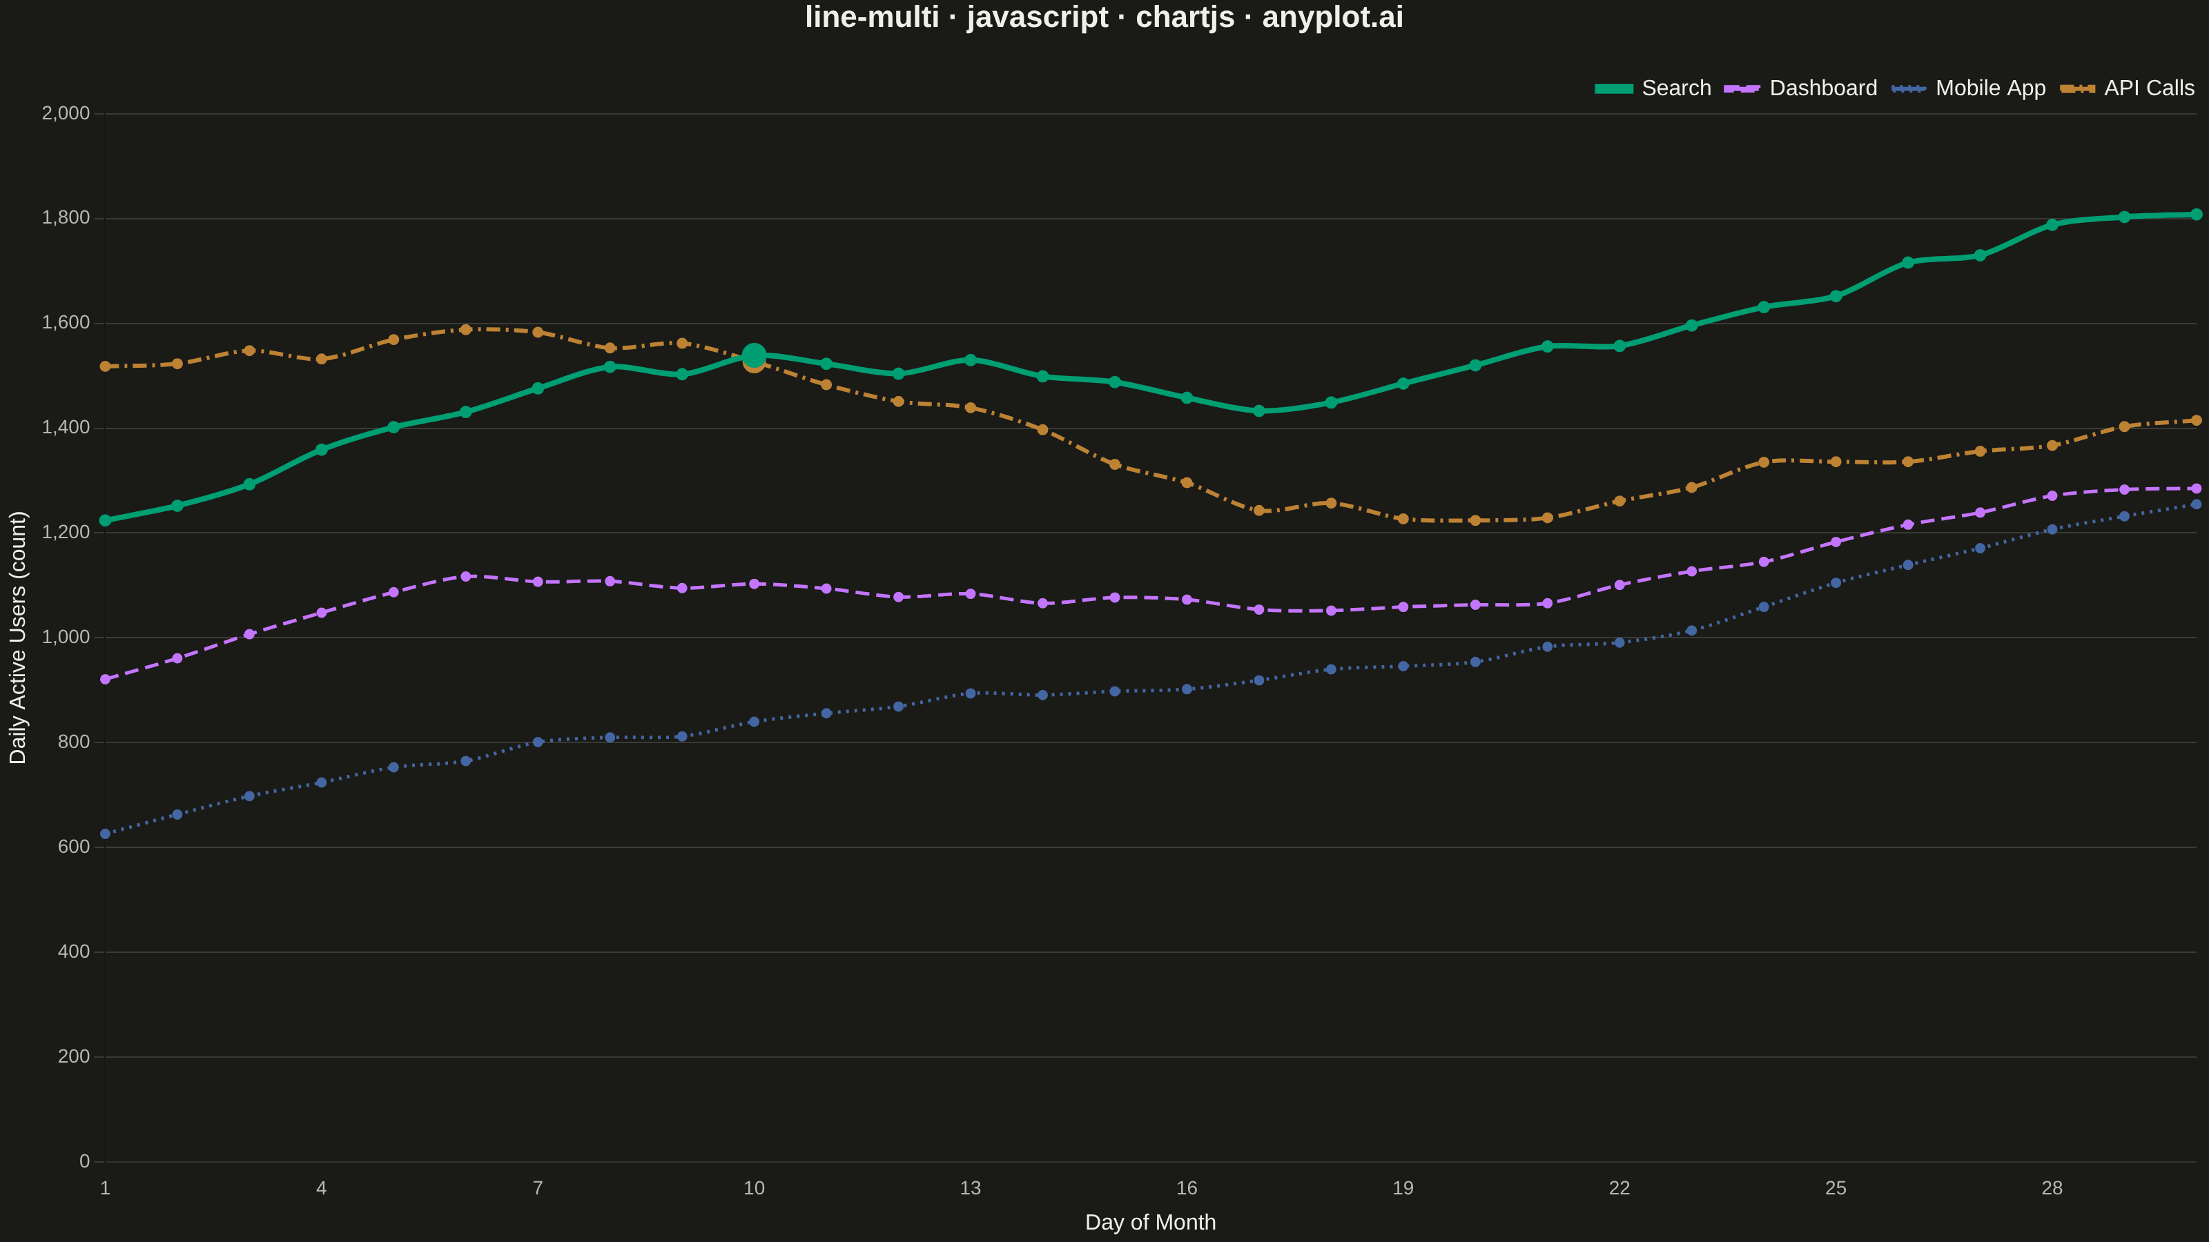Click the '1,800' y-axis tick label
This screenshot has height=1242, width=2209.
pyautogui.click(x=66, y=218)
